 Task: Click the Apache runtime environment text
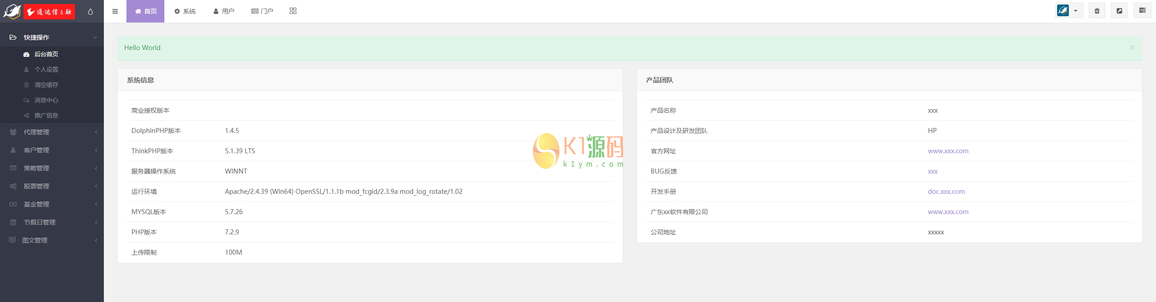pos(344,192)
